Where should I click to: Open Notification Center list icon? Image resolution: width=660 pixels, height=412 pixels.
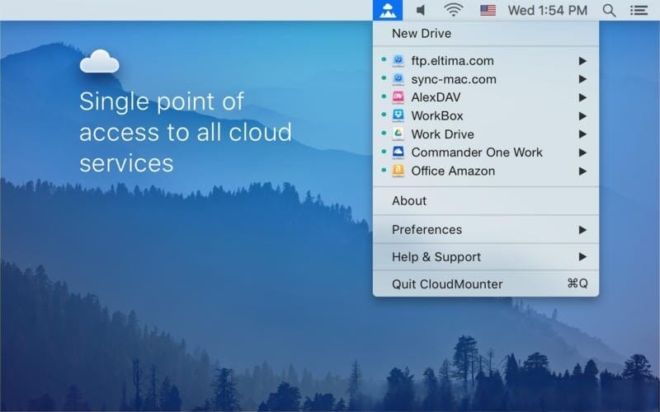[639, 11]
